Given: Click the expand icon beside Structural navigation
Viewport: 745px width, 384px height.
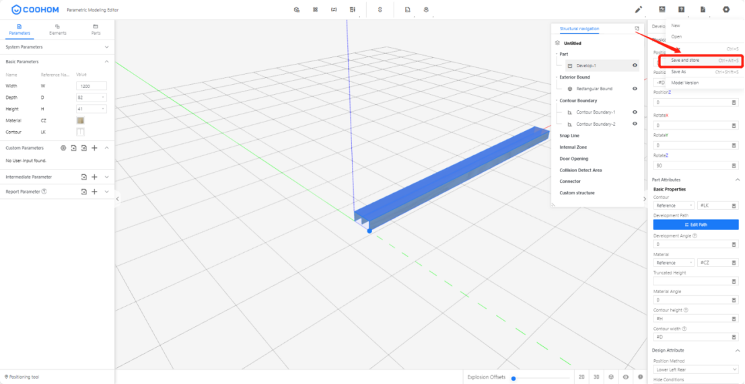Looking at the screenshot, I should point(637,28).
